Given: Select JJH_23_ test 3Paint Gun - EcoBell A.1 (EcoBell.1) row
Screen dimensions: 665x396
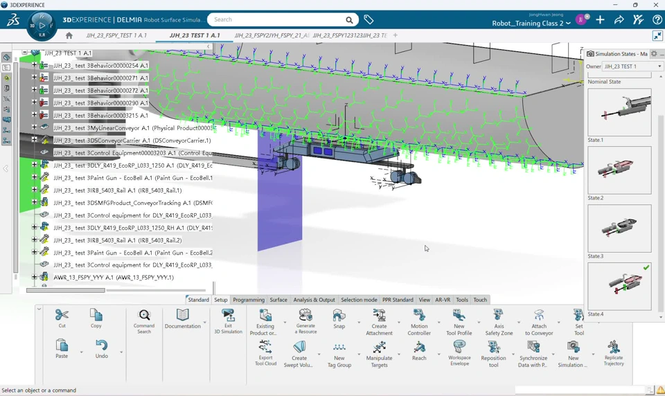Looking at the screenshot, I should [x=133, y=178].
